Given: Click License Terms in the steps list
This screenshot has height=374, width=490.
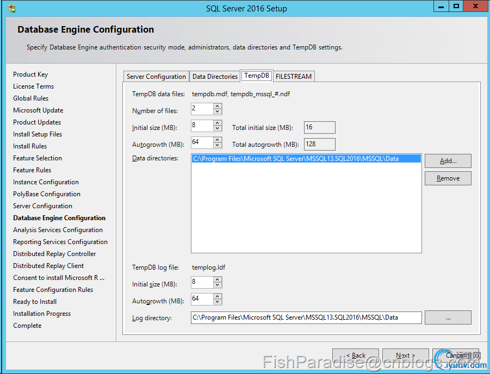Looking at the screenshot, I should click(33, 86).
